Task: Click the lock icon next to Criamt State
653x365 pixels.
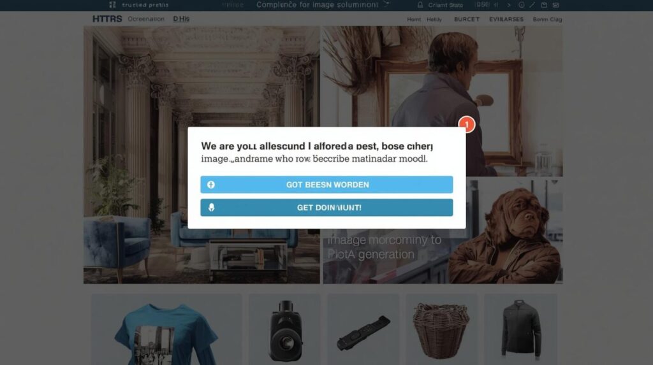Action: [x=420, y=5]
